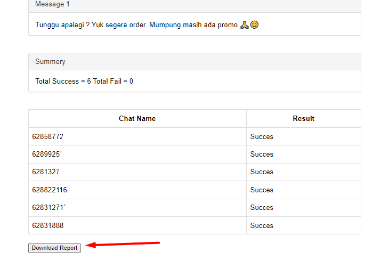Click the Download Report button
373x260 pixels.
point(54,248)
